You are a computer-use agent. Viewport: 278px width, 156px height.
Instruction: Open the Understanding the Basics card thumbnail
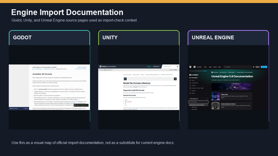[215, 106]
